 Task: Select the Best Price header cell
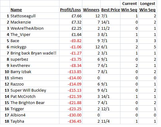[110, 10]
